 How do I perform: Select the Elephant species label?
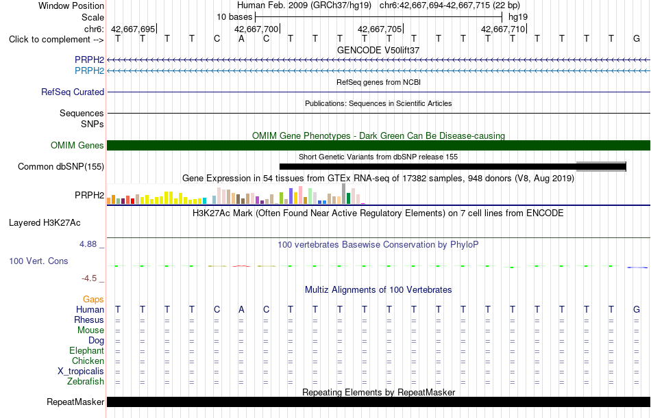[86, 351]
